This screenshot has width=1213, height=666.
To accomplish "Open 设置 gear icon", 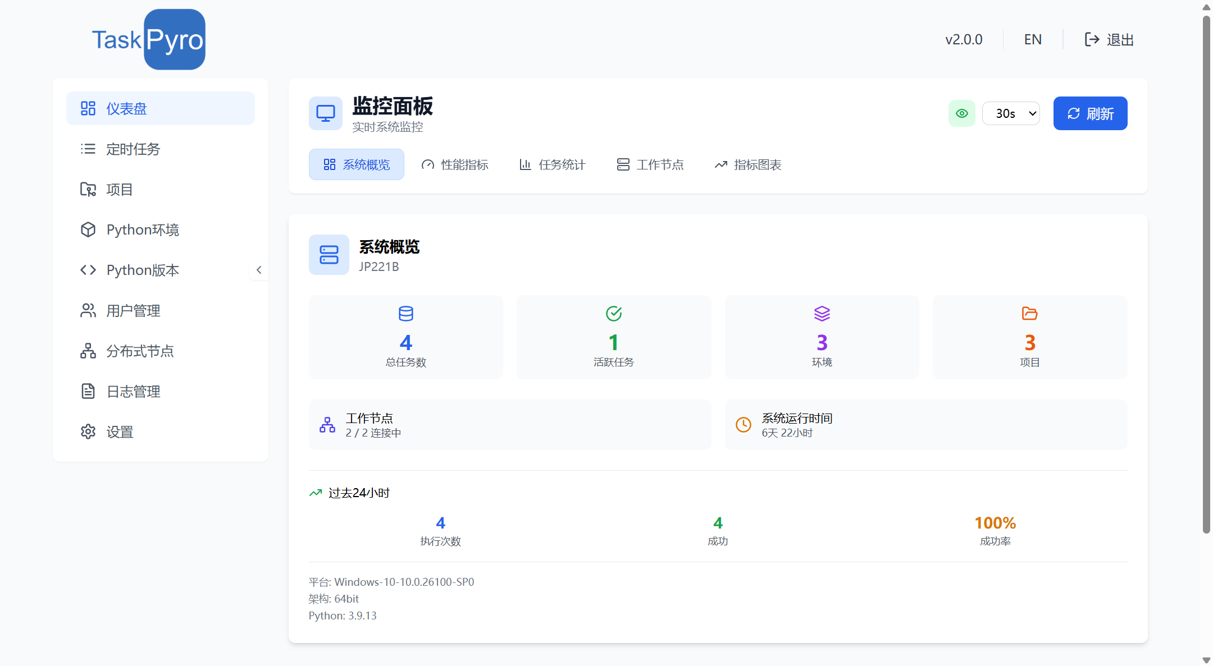I will point(88,431).
